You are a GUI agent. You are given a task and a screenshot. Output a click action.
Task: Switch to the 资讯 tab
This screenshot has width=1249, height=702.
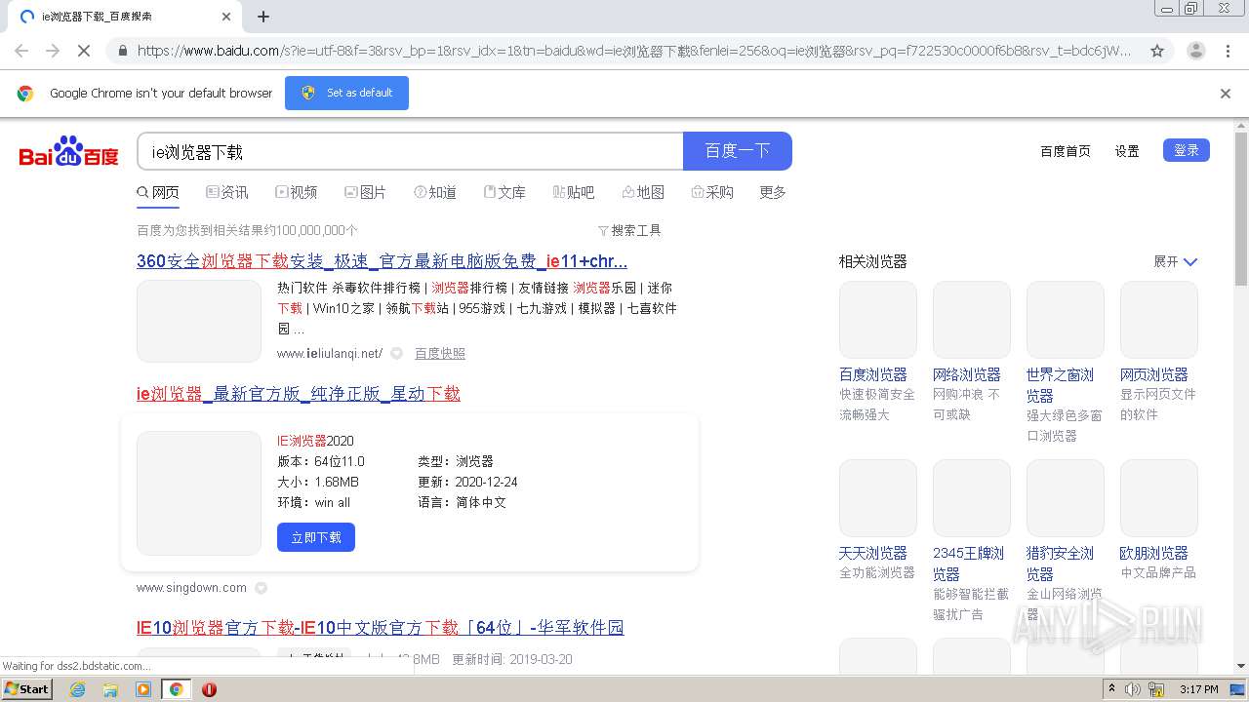(x=227, y=192)
